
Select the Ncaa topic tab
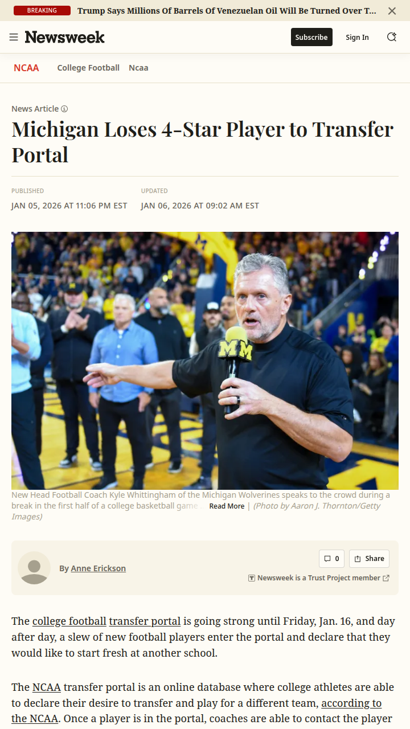click(x=138, y=68)
